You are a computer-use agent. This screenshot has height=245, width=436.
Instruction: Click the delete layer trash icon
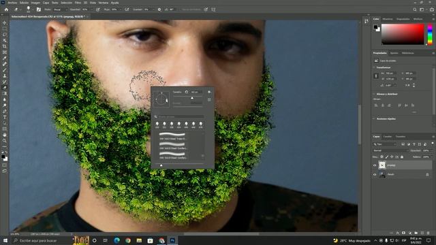pos(429,233)
